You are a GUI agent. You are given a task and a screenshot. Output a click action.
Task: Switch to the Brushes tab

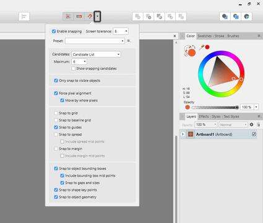[233, 36]
